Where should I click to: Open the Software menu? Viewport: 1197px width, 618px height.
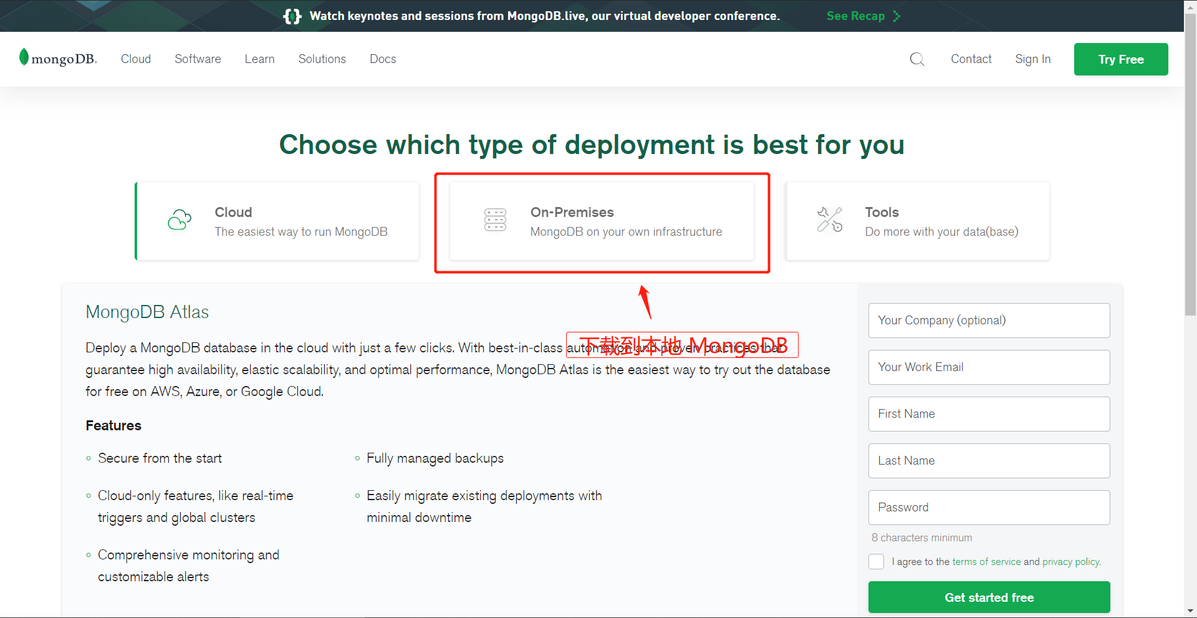coord(198,59)
